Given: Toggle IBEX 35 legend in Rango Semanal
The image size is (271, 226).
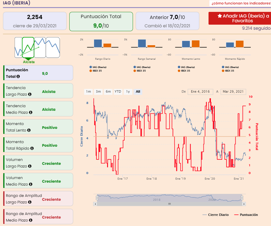Looking at the screenshot, I should coord(140,71).
